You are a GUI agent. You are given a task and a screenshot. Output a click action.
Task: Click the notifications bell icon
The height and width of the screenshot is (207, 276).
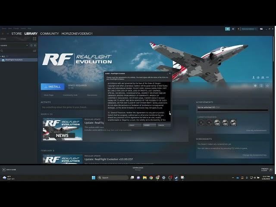pyautogui.click(x=233, y=29)
